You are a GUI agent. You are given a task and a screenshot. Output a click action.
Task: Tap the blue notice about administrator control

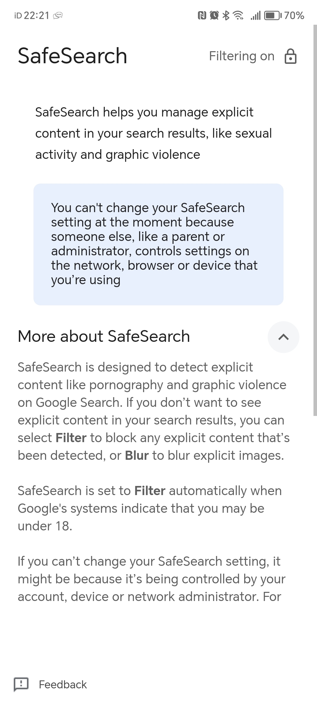[x=158, y=244]
